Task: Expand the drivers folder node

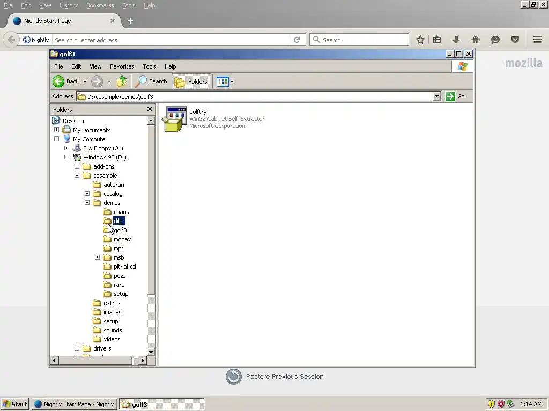Action: tap(77, 348)
